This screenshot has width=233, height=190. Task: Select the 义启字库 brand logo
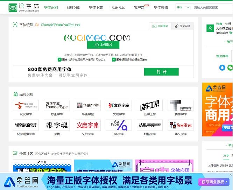(x=88, y=125)
